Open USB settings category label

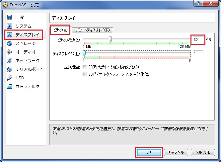coord(20,78)
